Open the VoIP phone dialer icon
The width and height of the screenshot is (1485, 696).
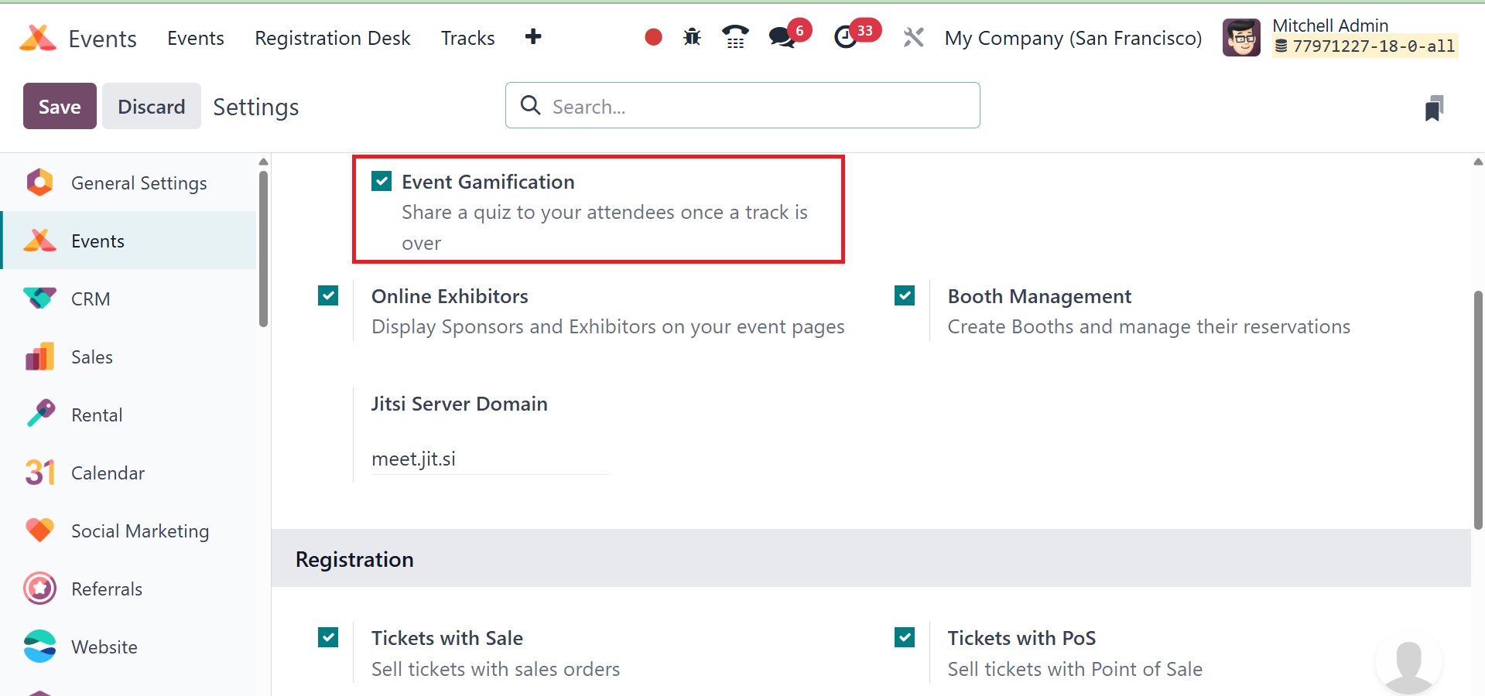[735, 37]
